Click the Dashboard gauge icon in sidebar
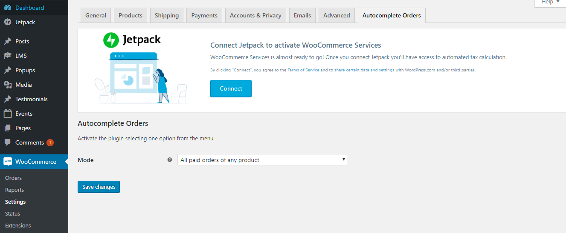566x233 pixels. pyautogui.click(x=8, y=8)
